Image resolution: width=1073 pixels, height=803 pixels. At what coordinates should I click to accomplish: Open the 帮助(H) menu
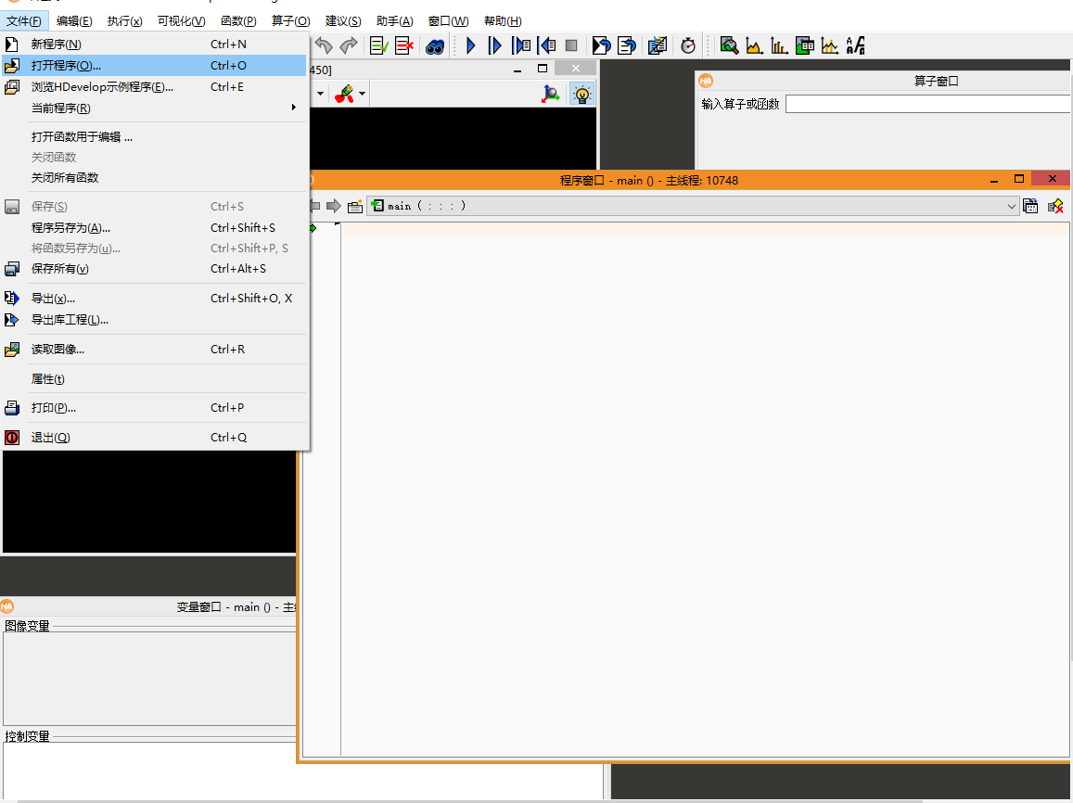pos(503,21)
